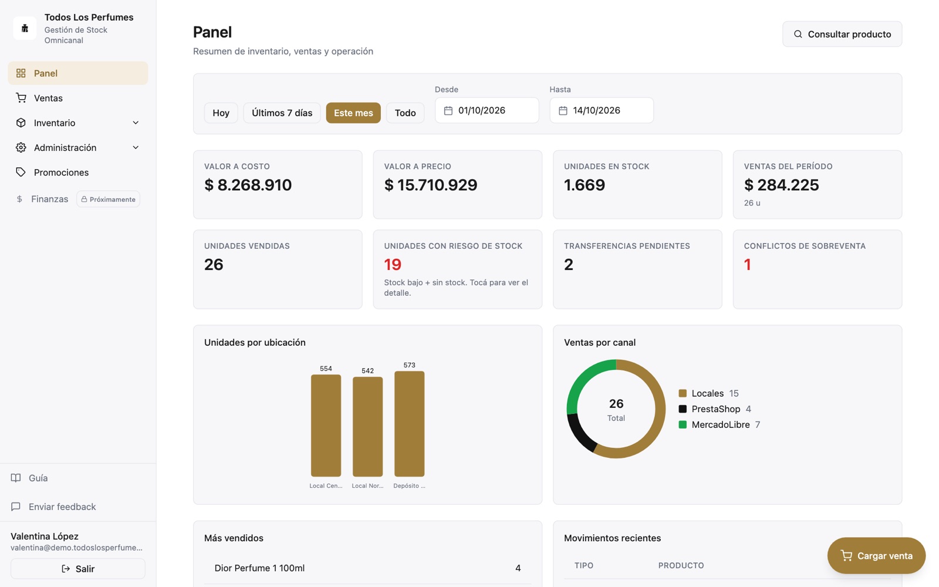This screenshot has width=939, height=587.
Task: Click the Local Cen... bar labeled 554
Action: point(326,426)
